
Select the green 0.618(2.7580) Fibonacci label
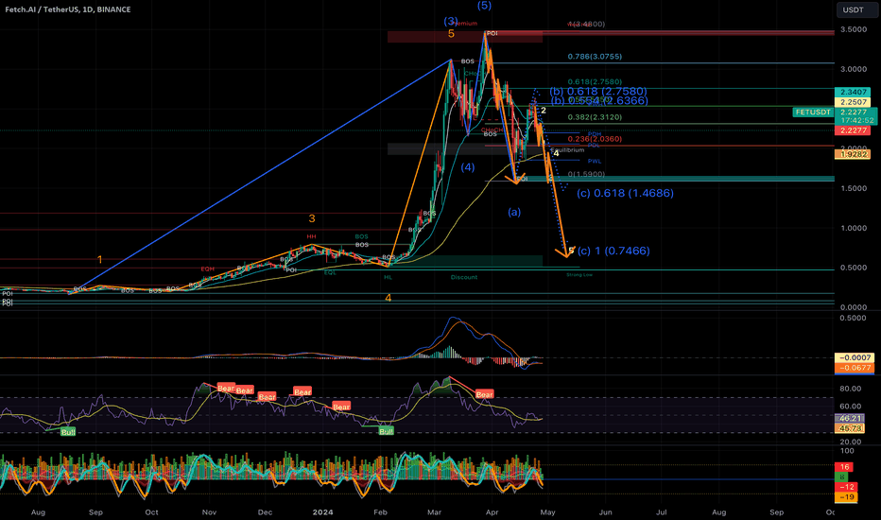595,82
